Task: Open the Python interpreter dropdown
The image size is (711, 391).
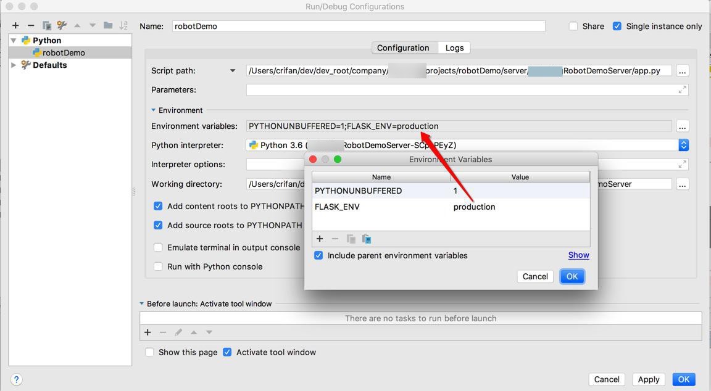Action: click(x=683, y=145)
